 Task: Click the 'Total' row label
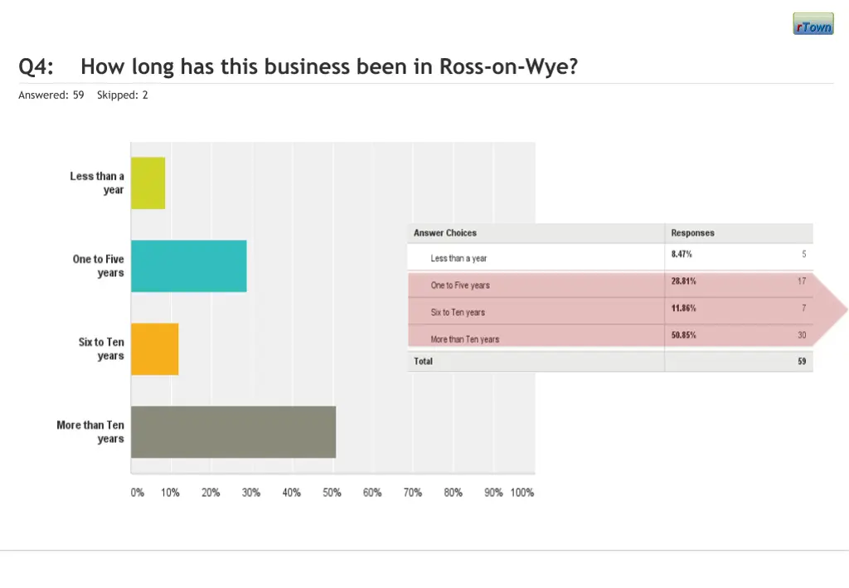(424, 362)
